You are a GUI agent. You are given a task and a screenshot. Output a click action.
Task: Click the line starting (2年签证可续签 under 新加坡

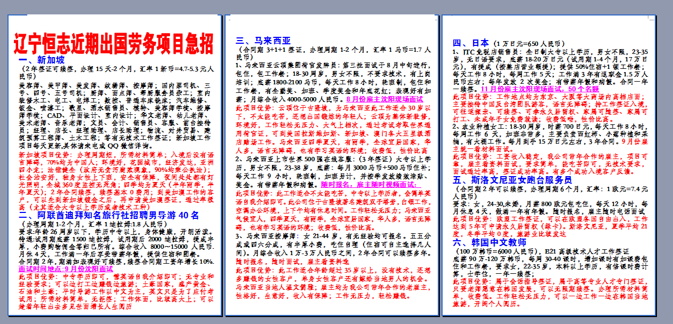(x=116, y=69)
